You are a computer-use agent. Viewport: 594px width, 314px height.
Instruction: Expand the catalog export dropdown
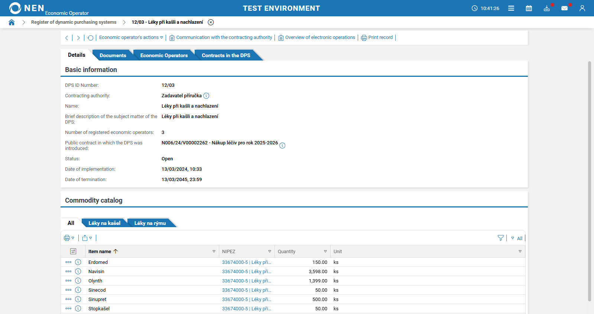[x=87, y=238]
